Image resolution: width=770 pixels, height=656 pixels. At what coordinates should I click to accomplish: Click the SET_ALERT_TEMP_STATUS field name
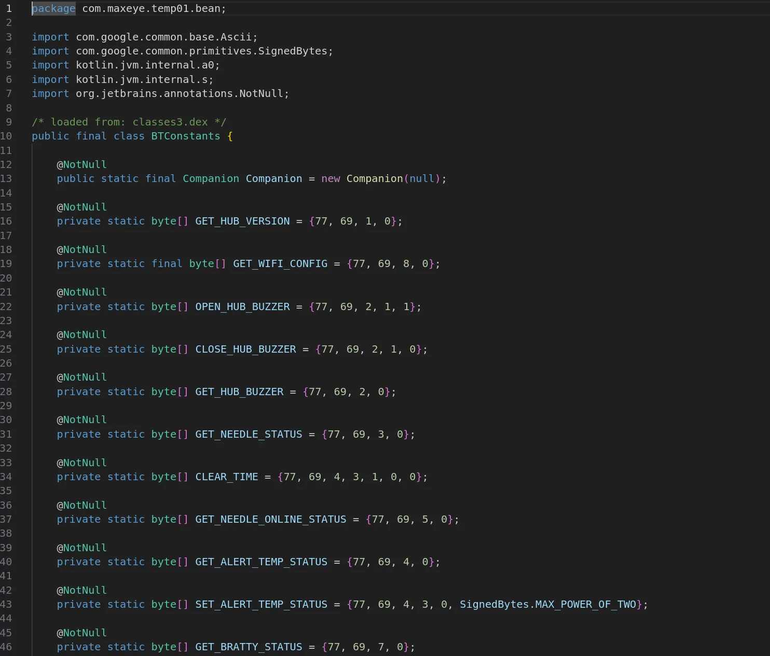coord(262,604)
